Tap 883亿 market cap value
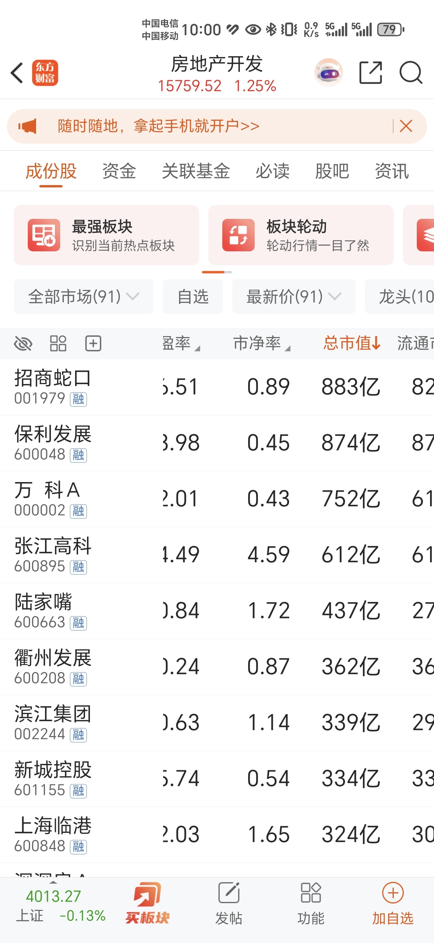The height and width of the screenshot is (943, 434). (x=351, y=387)
